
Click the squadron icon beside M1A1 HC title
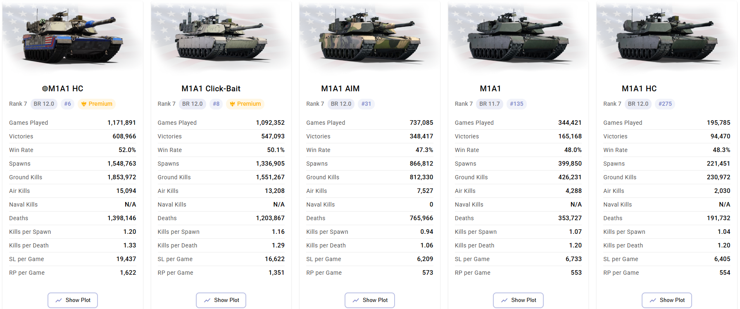pyautogui.click(x=45, y=88)
